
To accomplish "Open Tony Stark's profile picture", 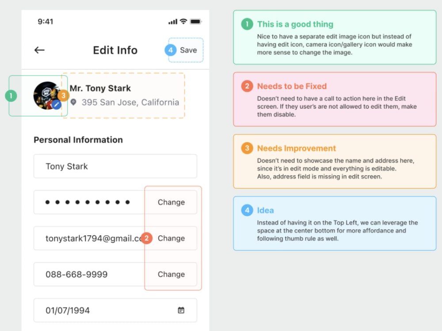I will pos(46,95).
